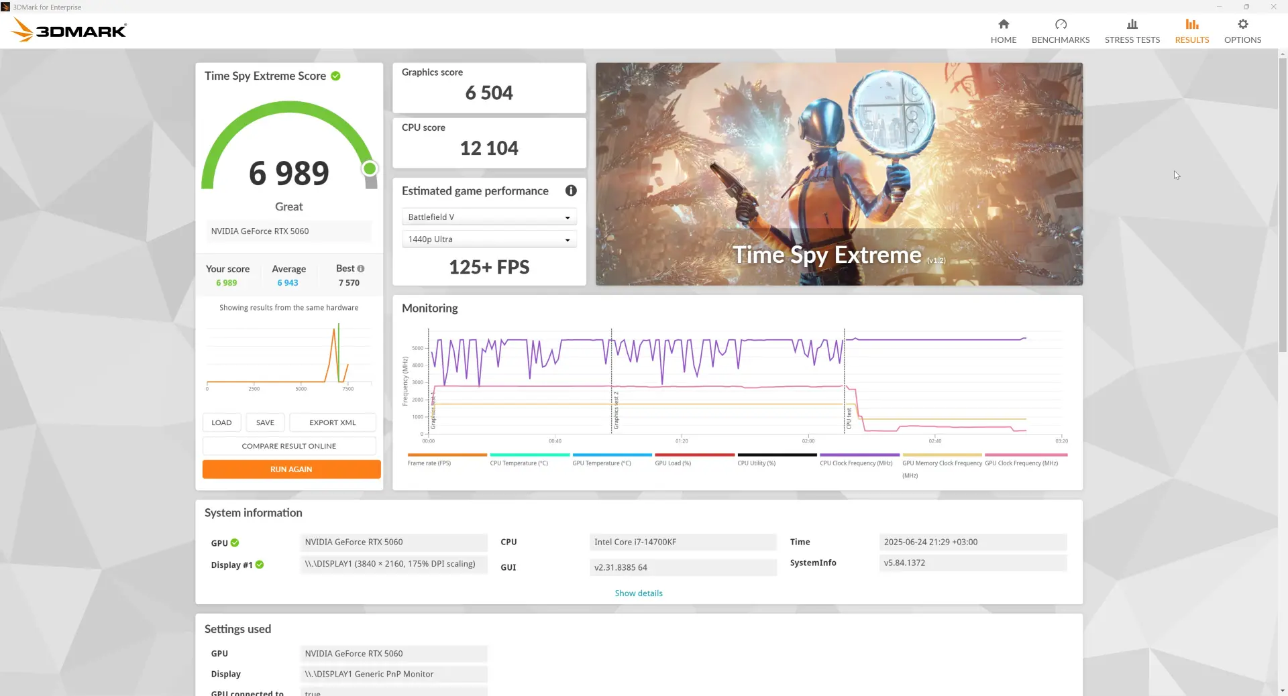Switch to the OPTIONS tab label
The image size is (1288, 696).
(1243, 40)
